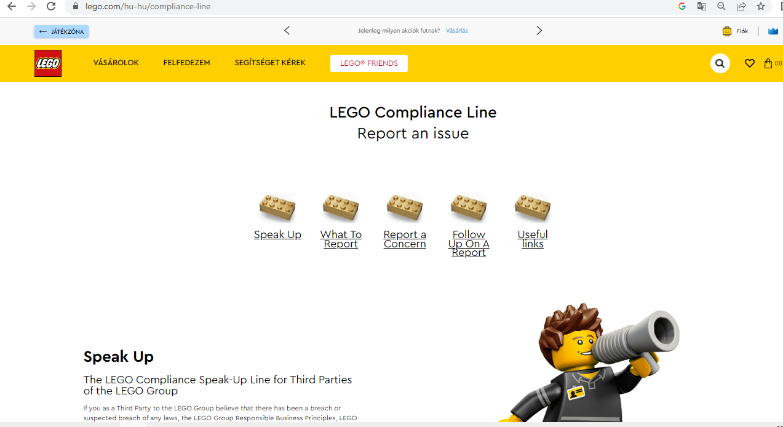Show next promo with right chevron
The height and width of the screenshot is (427, 783).
click(539, 31)
